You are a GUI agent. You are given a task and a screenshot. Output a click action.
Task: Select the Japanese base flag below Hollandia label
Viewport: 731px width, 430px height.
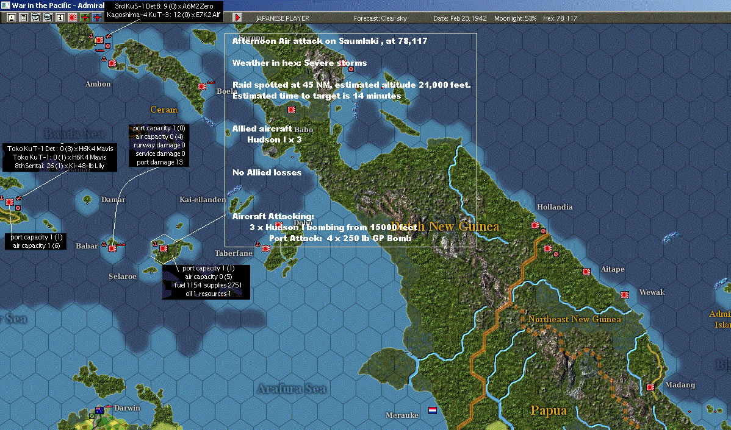535,225
